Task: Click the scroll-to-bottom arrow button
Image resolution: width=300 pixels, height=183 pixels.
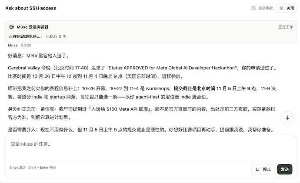Action: point(287,118)
